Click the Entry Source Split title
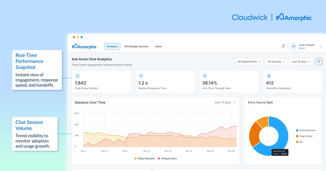The height and width of the screenshot is (171, 326). (x=260, y=102)
